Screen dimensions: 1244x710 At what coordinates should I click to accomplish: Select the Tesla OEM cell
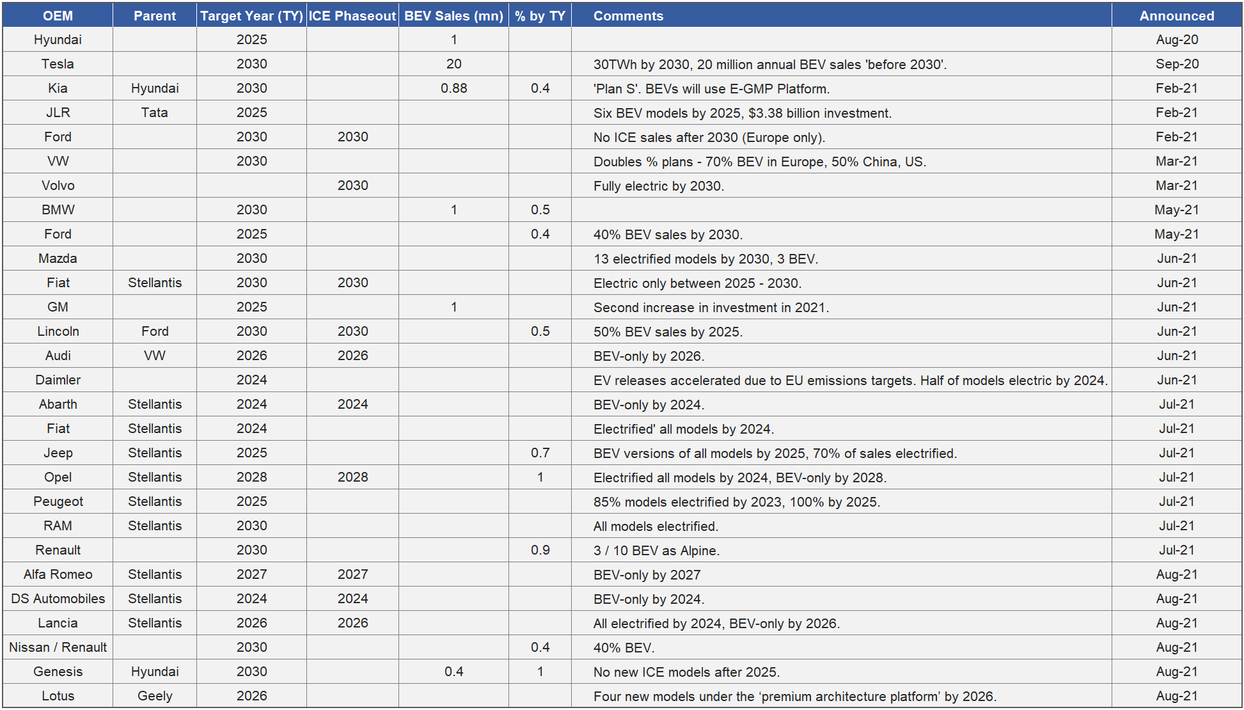click(x=58, y=64)
